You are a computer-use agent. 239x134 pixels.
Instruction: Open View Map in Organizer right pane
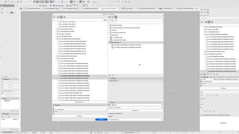coord(109,17)
